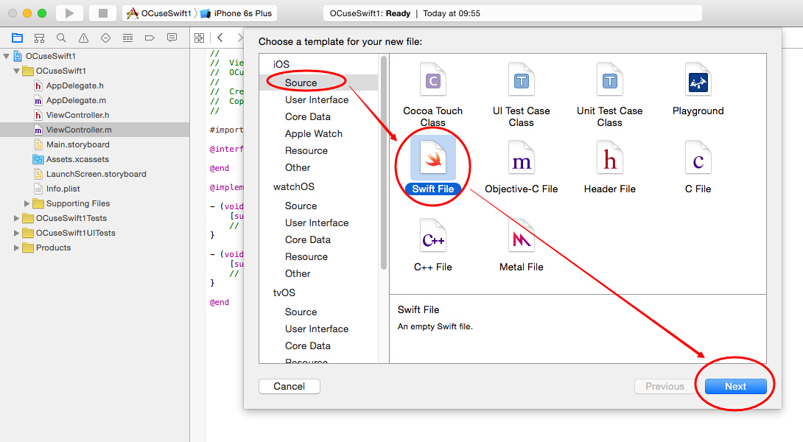Click Next to continue

coord(735,386)
